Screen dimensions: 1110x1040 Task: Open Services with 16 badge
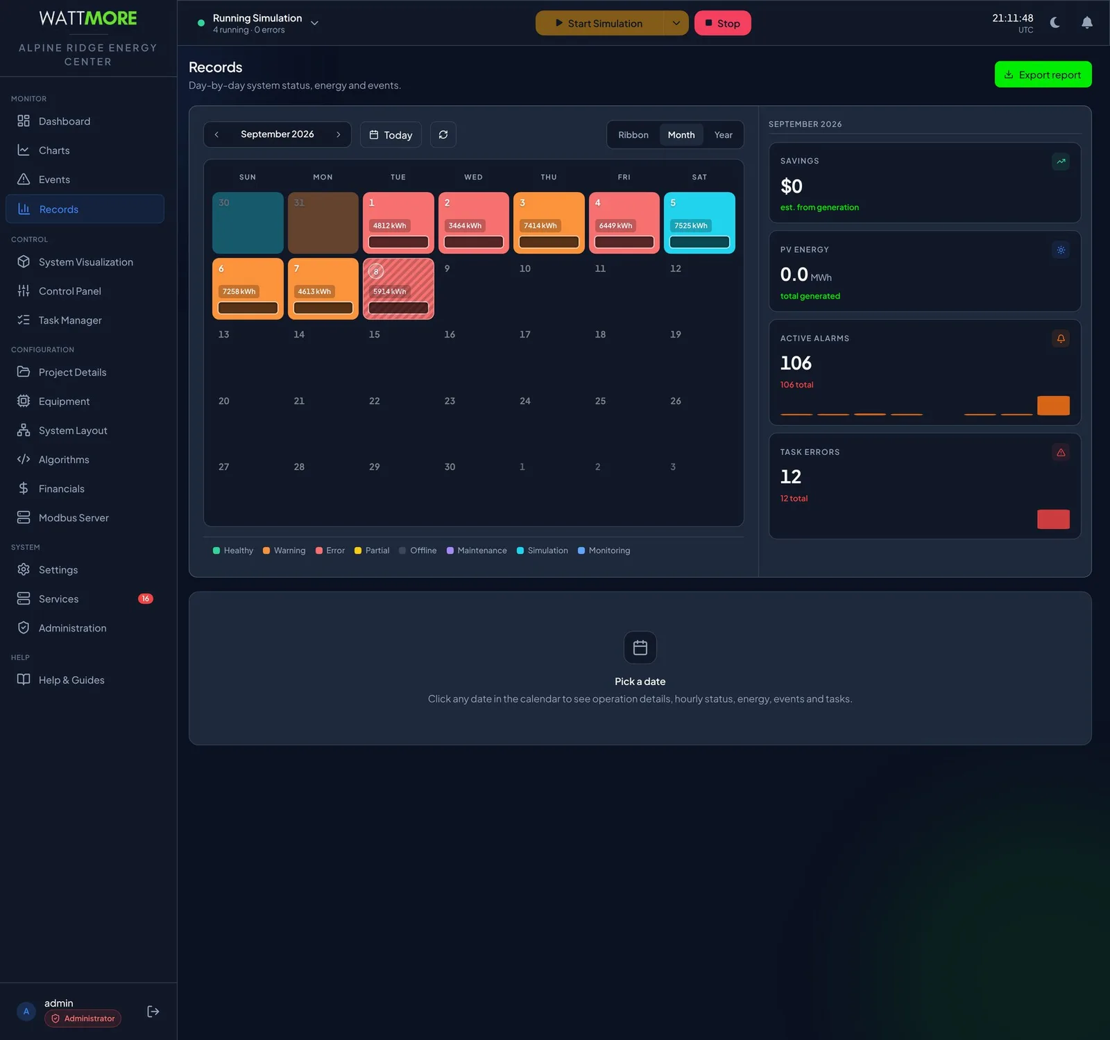tap(85, 599)
